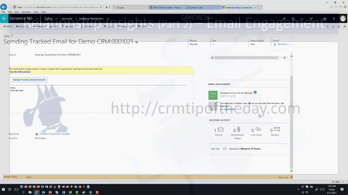Open more commands ellipsis

pyautogui.click(x=152, y=27)
